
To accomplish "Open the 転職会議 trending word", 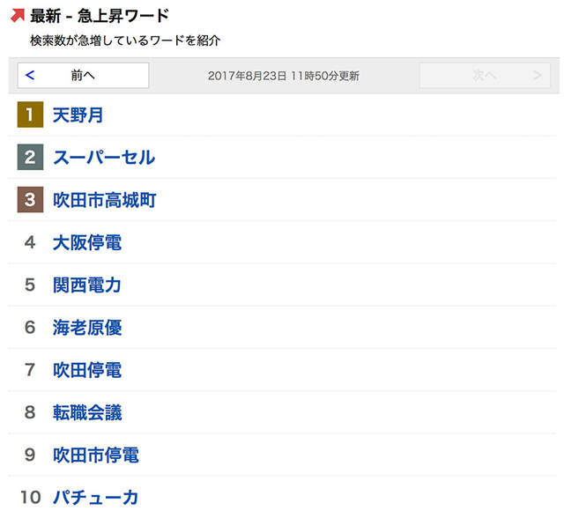I will point(86,412).
